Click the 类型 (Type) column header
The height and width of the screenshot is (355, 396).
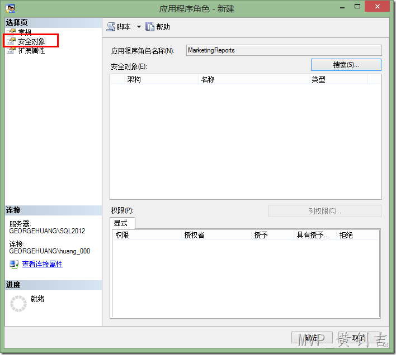click(x=338, y=80)
